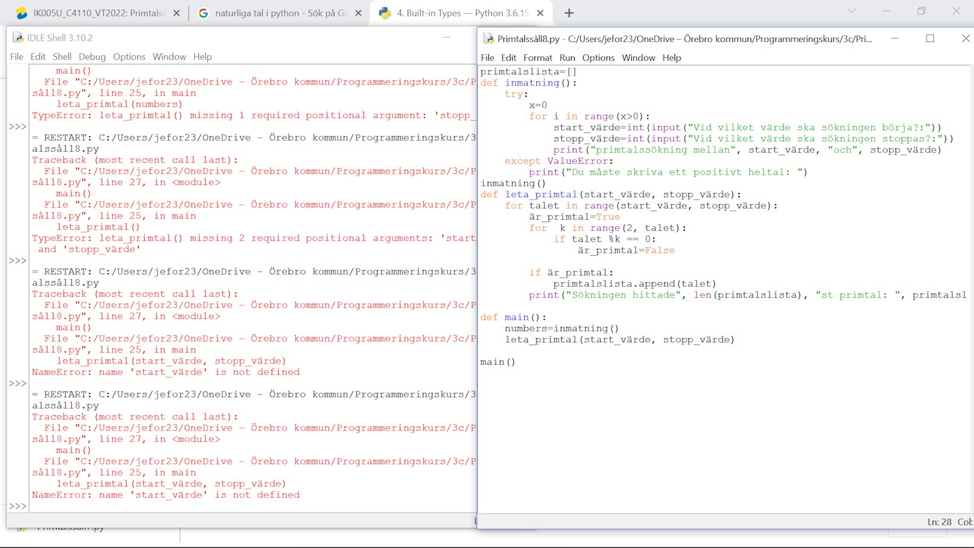Click the Python icon on Primtalssåll8.py editor window

tap(488, 38)
